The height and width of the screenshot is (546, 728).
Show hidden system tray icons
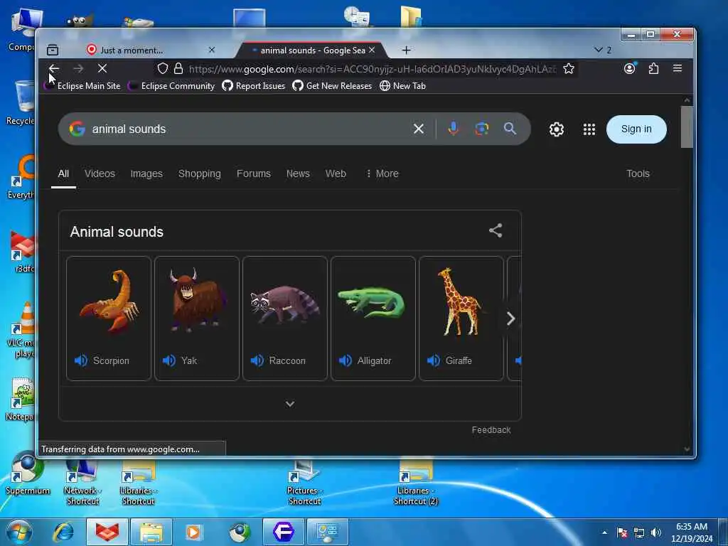tap(604, 532)
